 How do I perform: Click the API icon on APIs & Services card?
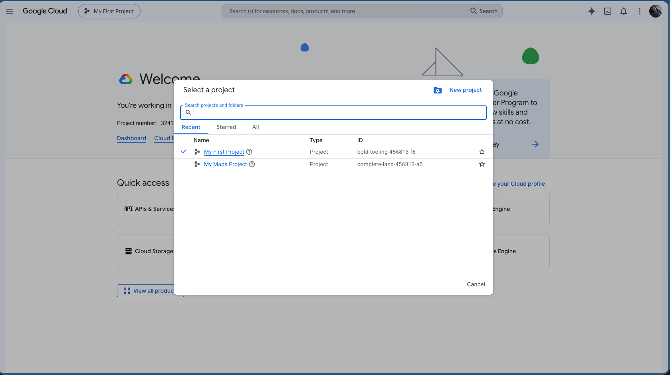point(129,209)
